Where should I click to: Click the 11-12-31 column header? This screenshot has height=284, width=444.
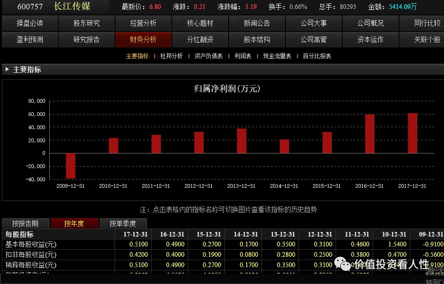pos(357,234)
